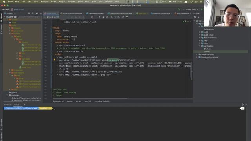Screen dimensions: 251x141
Task: Click the 'before_script:' line
Action: pos(62,42)
